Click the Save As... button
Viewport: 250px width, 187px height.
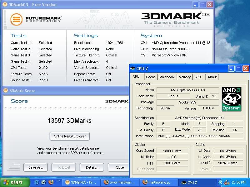(36, 167)
